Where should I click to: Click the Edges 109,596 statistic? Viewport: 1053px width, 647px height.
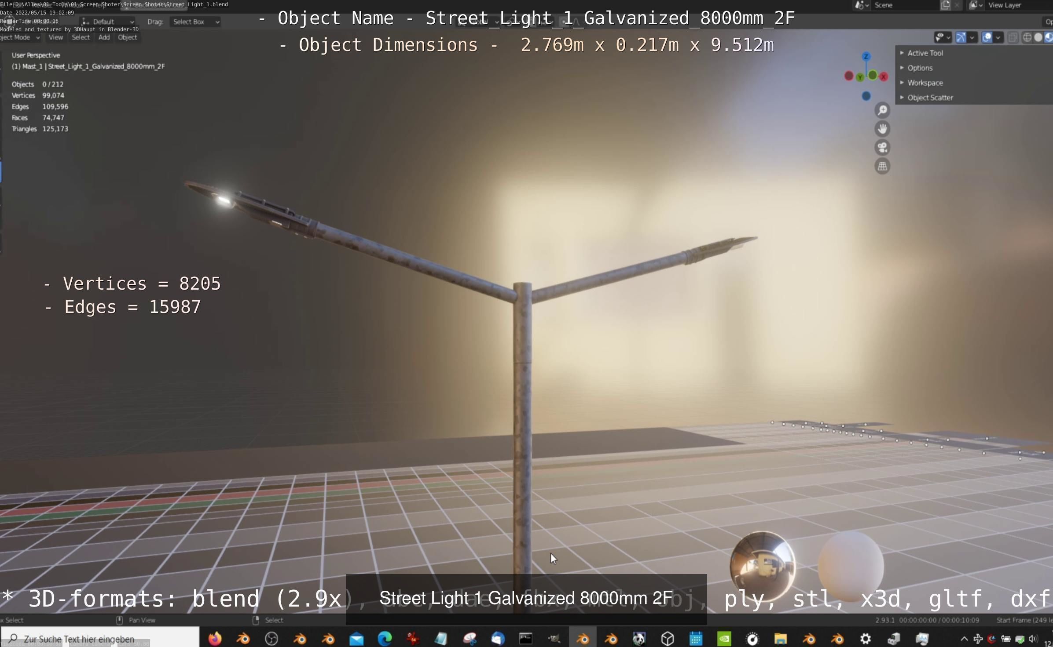tap(40, 106)
